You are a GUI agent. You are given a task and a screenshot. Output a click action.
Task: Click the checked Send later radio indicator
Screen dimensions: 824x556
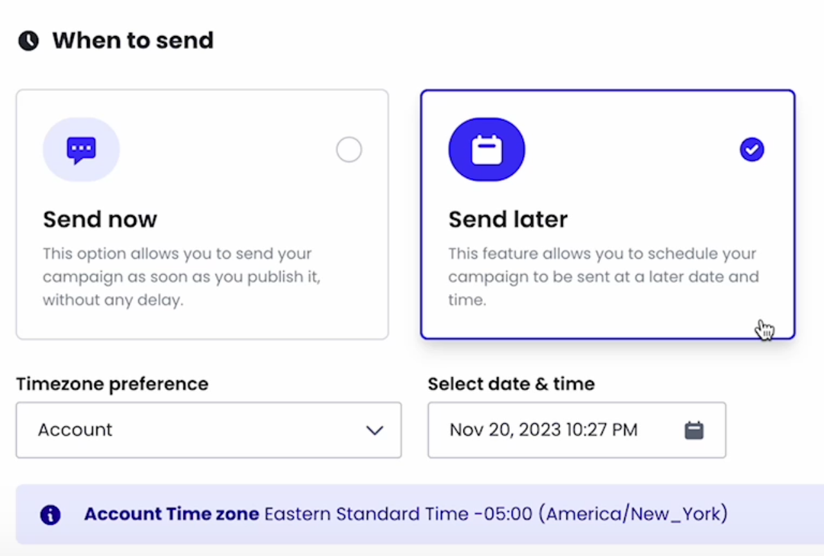[x=751, y=150]
